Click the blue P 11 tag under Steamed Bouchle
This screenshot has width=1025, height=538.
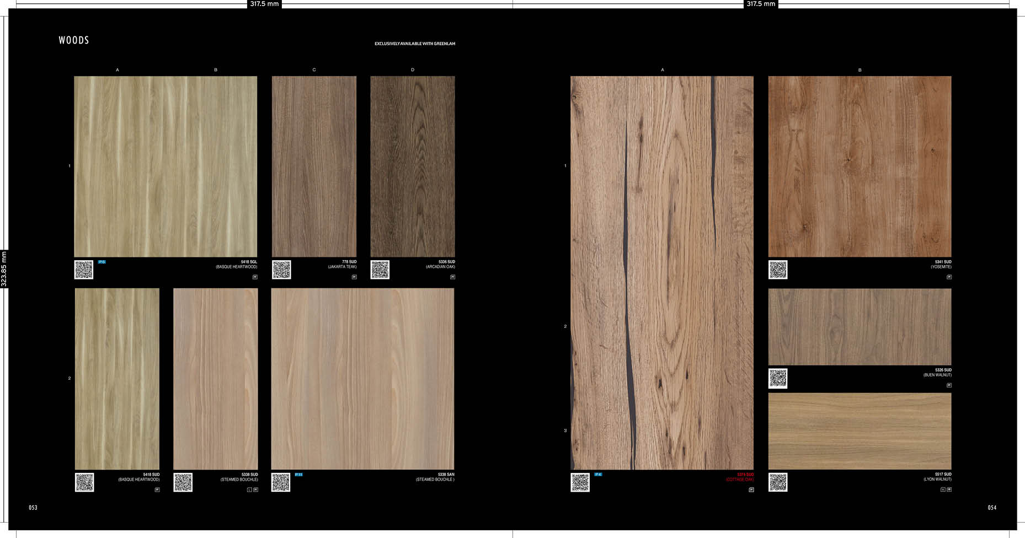pos(298,475)
